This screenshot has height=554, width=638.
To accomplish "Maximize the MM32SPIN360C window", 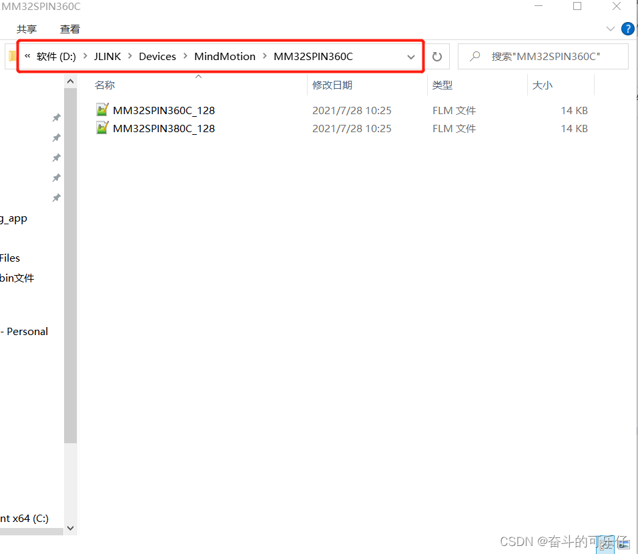I will [577, 6].
